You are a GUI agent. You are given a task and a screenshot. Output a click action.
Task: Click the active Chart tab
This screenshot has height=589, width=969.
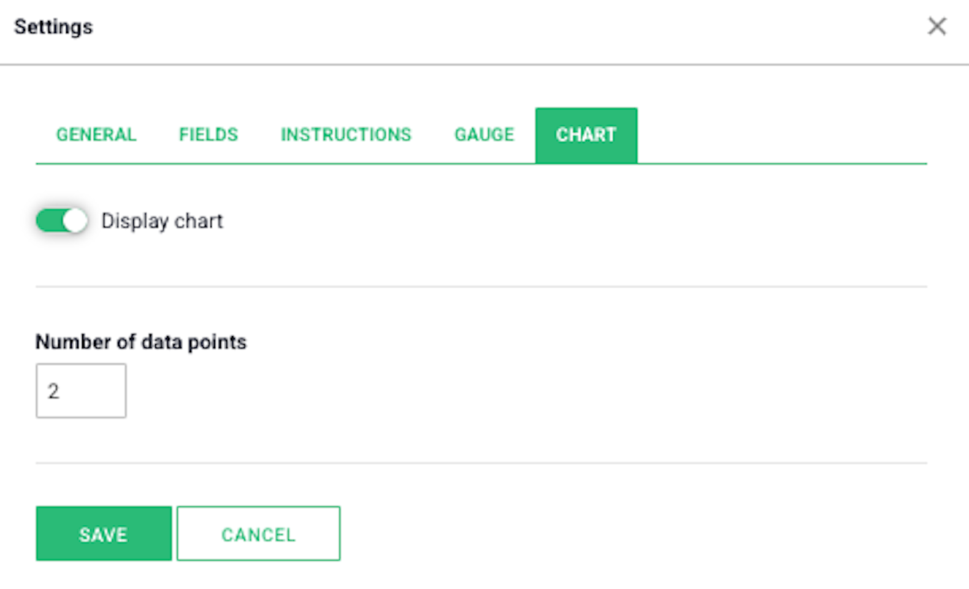click(x=586, y=135)
